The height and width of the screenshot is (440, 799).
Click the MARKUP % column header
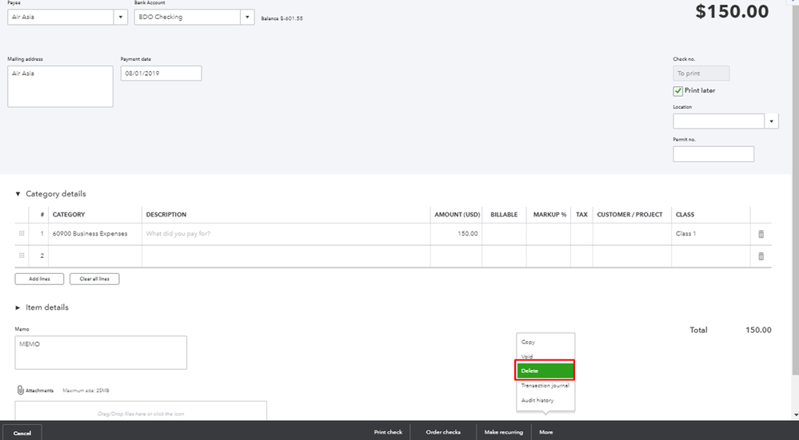coord(549,215)
